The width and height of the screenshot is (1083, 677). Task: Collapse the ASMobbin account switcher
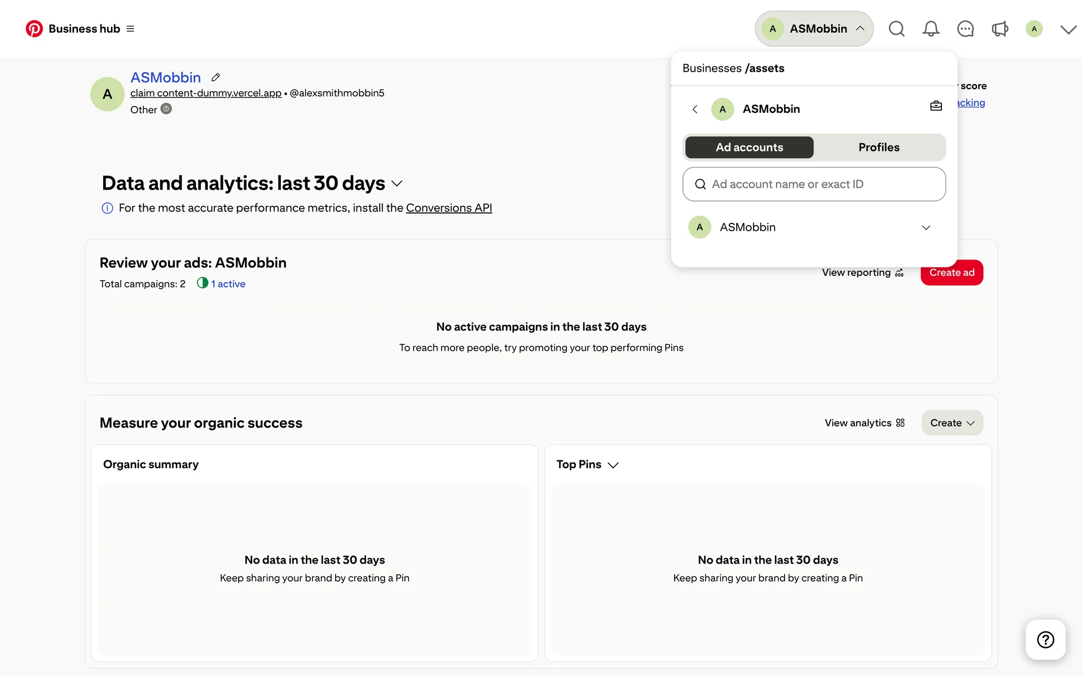coord(813,29)
